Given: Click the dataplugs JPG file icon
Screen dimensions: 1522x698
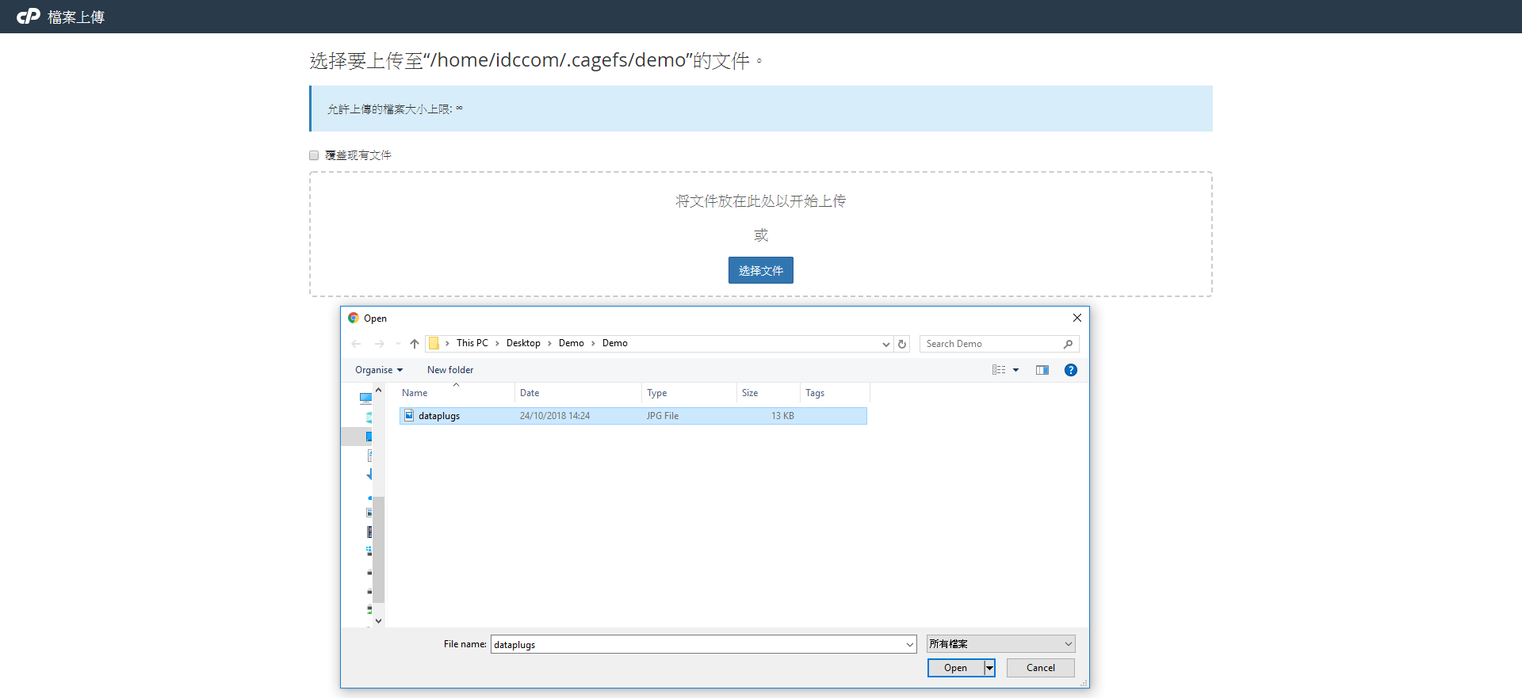Looking at the screenshot, I should pyautogui.click(x=409, y=415).
